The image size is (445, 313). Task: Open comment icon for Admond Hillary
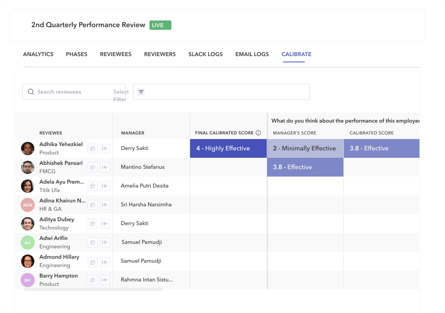coord(93,262)
